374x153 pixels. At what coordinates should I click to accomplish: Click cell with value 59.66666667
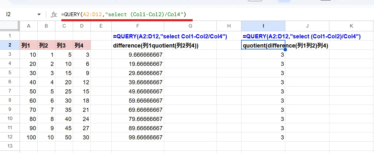(x=138, y=100)
